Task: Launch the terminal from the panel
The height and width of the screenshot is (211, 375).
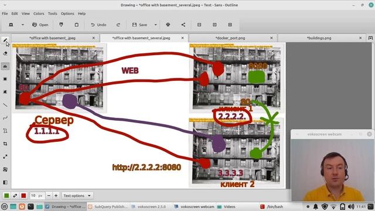Action: [x=30, y=206]
